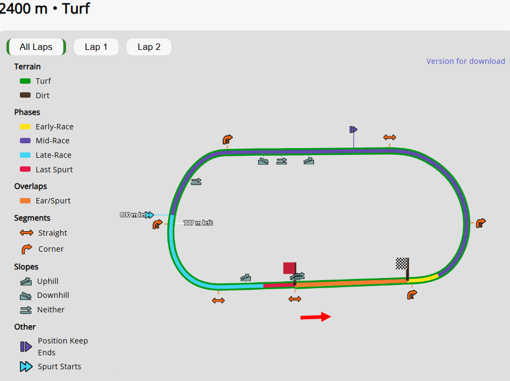Click the green Turf legend swatch
Screen dimensions: 510x381
click(x=25, y=81)
